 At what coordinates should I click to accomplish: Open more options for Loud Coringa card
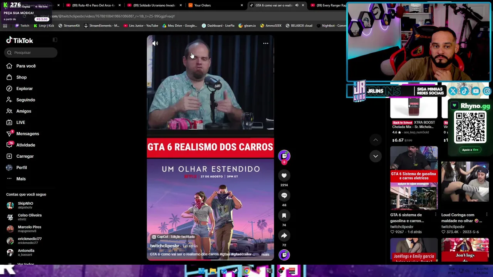coord(487,215)
